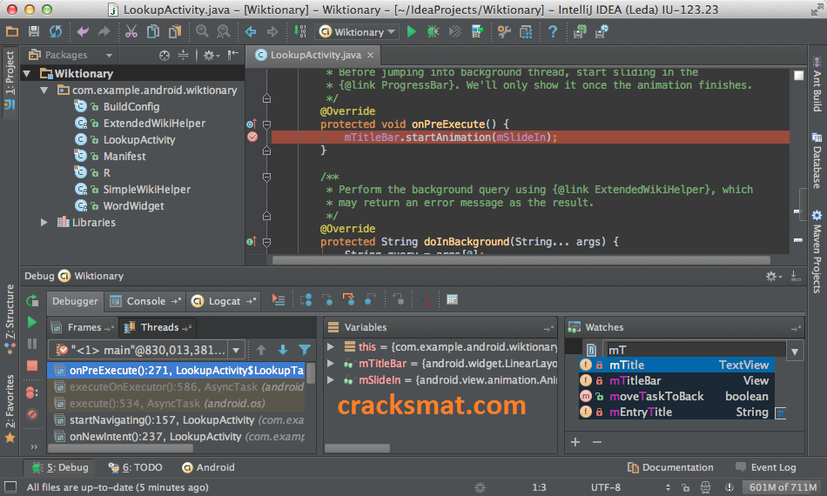
Task: Click View Breakpoints red dots icon
Action: pyautogui.click(x=32, y=392)
